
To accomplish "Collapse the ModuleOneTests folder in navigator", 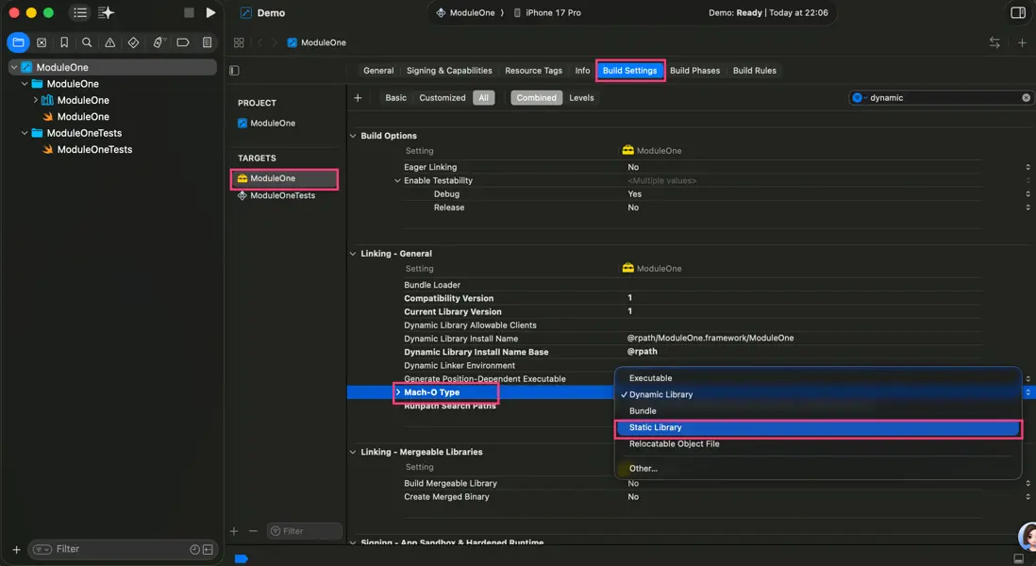I will pyautogui.click(x=26, y=133).
